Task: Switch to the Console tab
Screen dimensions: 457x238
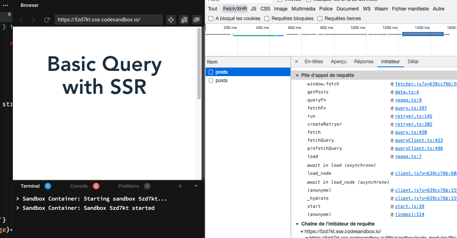Action: pos(79,186)
